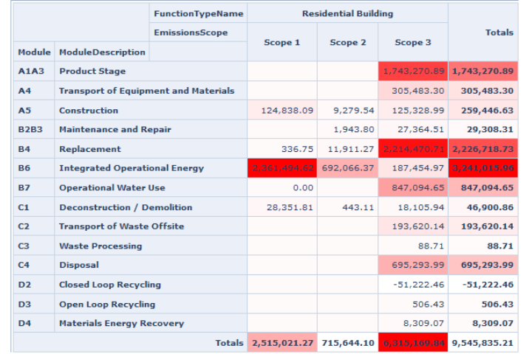Select the Residential Building column group header
The width and height of the screenshot is (532, 354).
347,14
